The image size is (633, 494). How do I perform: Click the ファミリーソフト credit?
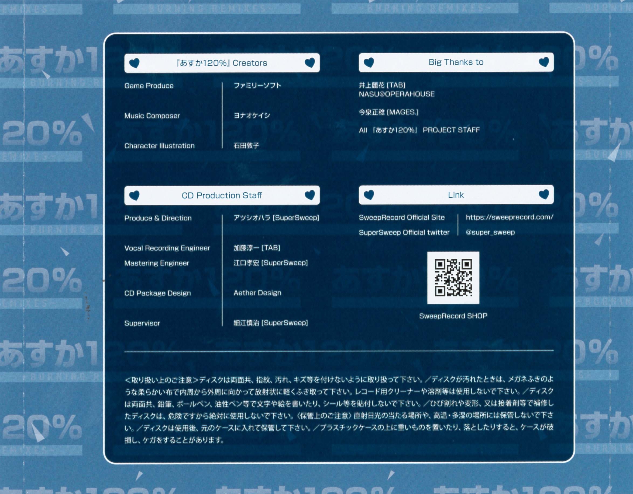click(x=257, y=85)
